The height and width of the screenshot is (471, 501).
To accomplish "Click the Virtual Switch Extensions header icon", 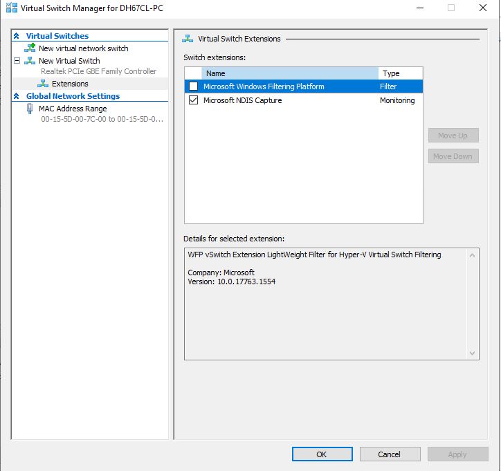I will pyautogui.click(x=187, y=39).
